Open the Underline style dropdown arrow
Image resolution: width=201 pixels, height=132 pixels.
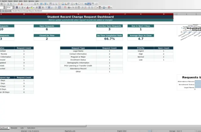24,8
